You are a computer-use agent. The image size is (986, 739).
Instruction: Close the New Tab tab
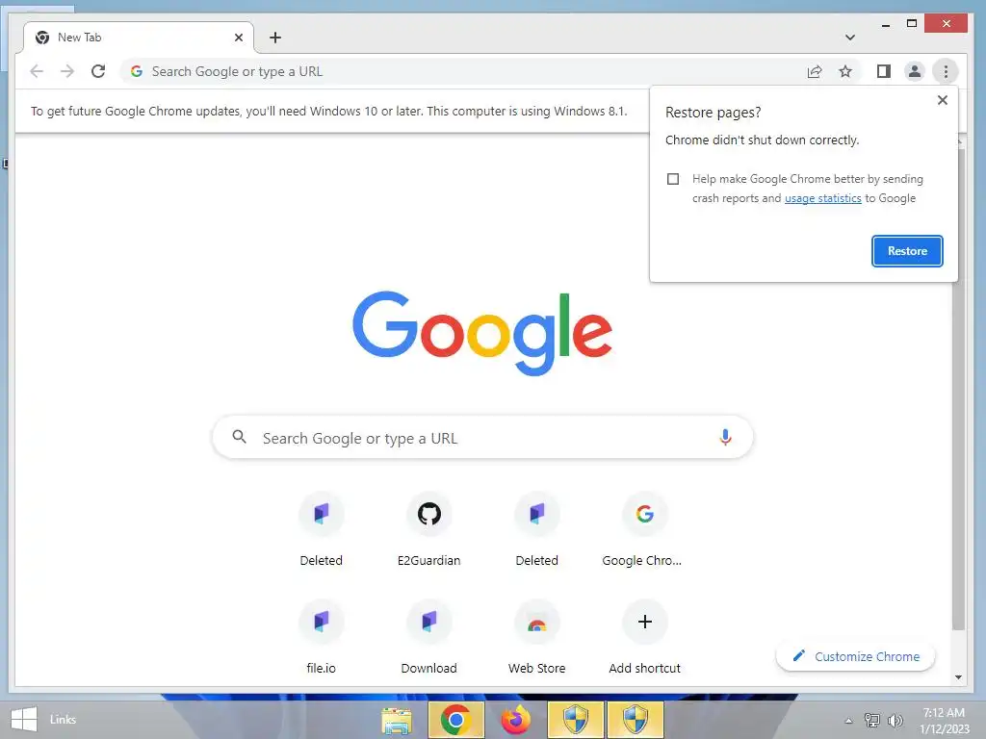click(x=239, y=38)
